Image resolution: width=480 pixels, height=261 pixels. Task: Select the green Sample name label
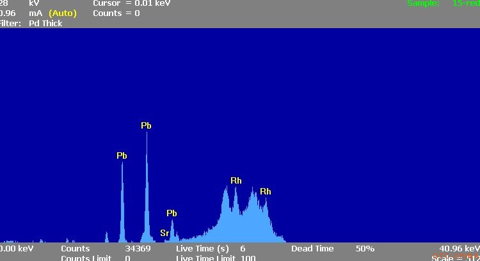click(x=424, y=3)
